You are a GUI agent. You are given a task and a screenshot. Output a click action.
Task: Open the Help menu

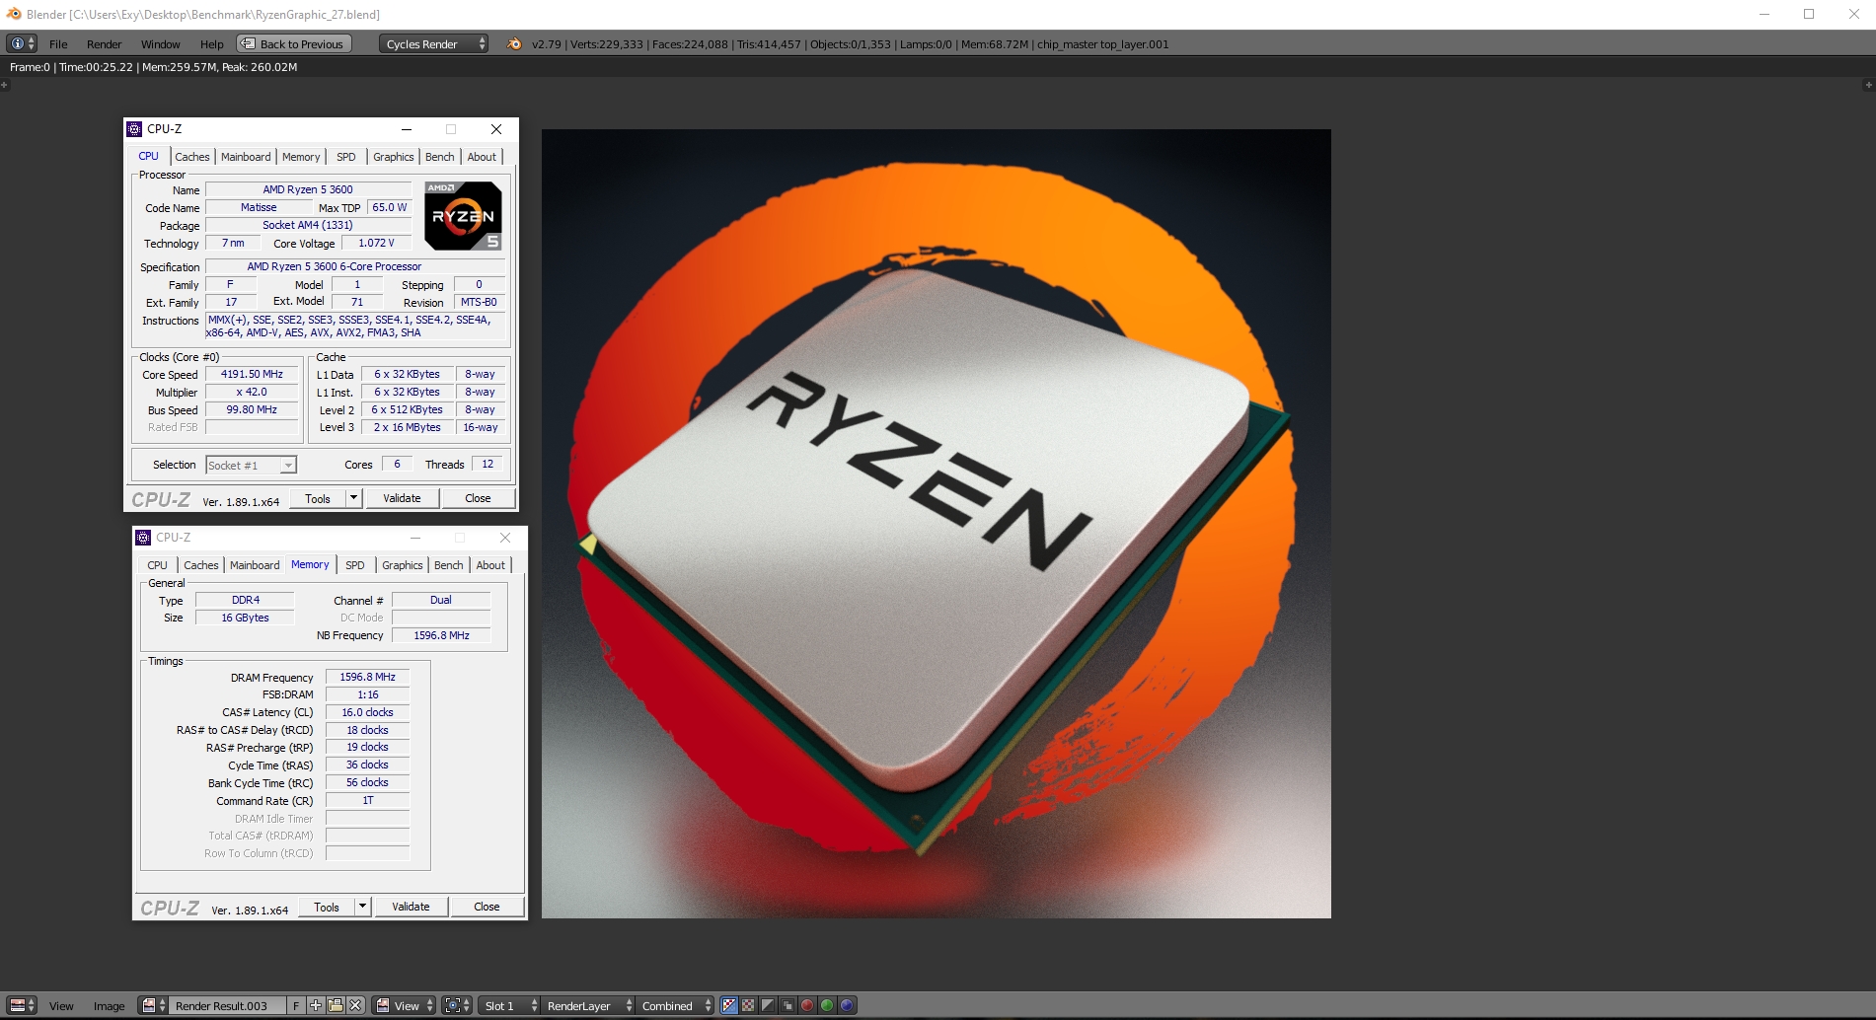coord(211,44)
